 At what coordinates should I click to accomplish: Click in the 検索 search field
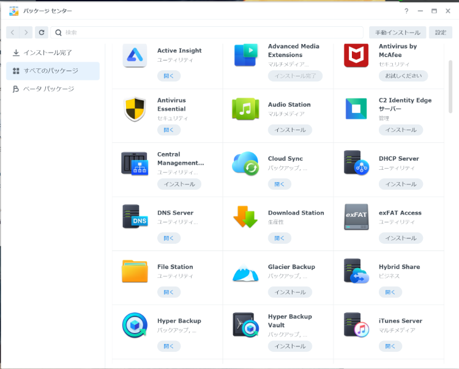[207, 32]
